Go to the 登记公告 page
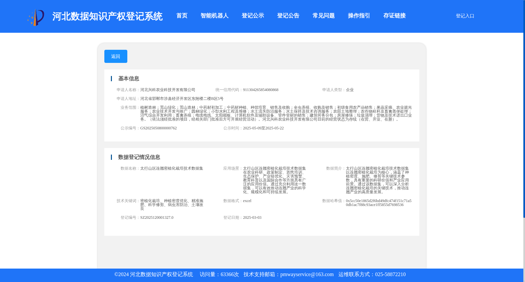 (288, 16)
